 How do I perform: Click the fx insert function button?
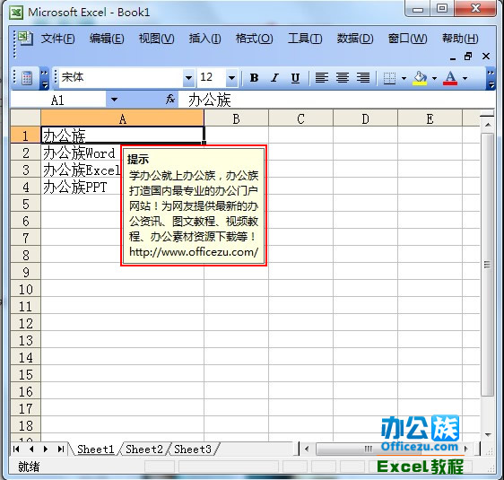click(x=170, y=100)
